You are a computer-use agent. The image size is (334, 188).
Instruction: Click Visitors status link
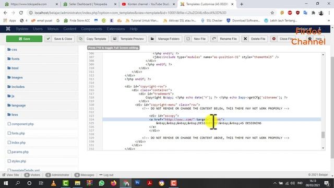(32, 175)
